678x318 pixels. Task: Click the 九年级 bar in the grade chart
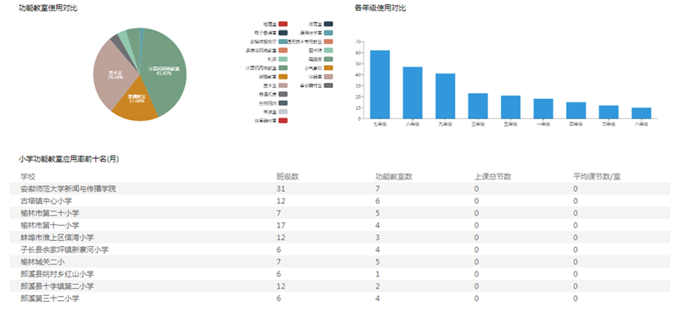click(x=445, y=96)
